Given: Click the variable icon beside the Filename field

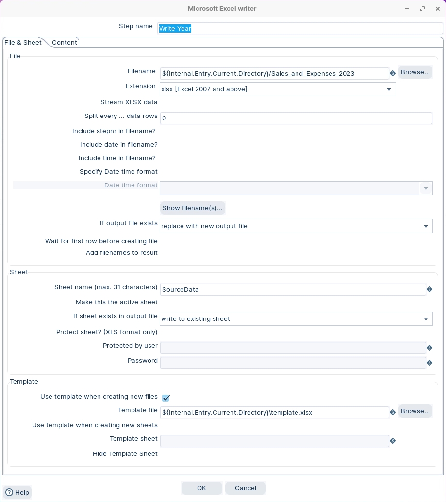Looking at the screenshot, I should tap(393, 73).
